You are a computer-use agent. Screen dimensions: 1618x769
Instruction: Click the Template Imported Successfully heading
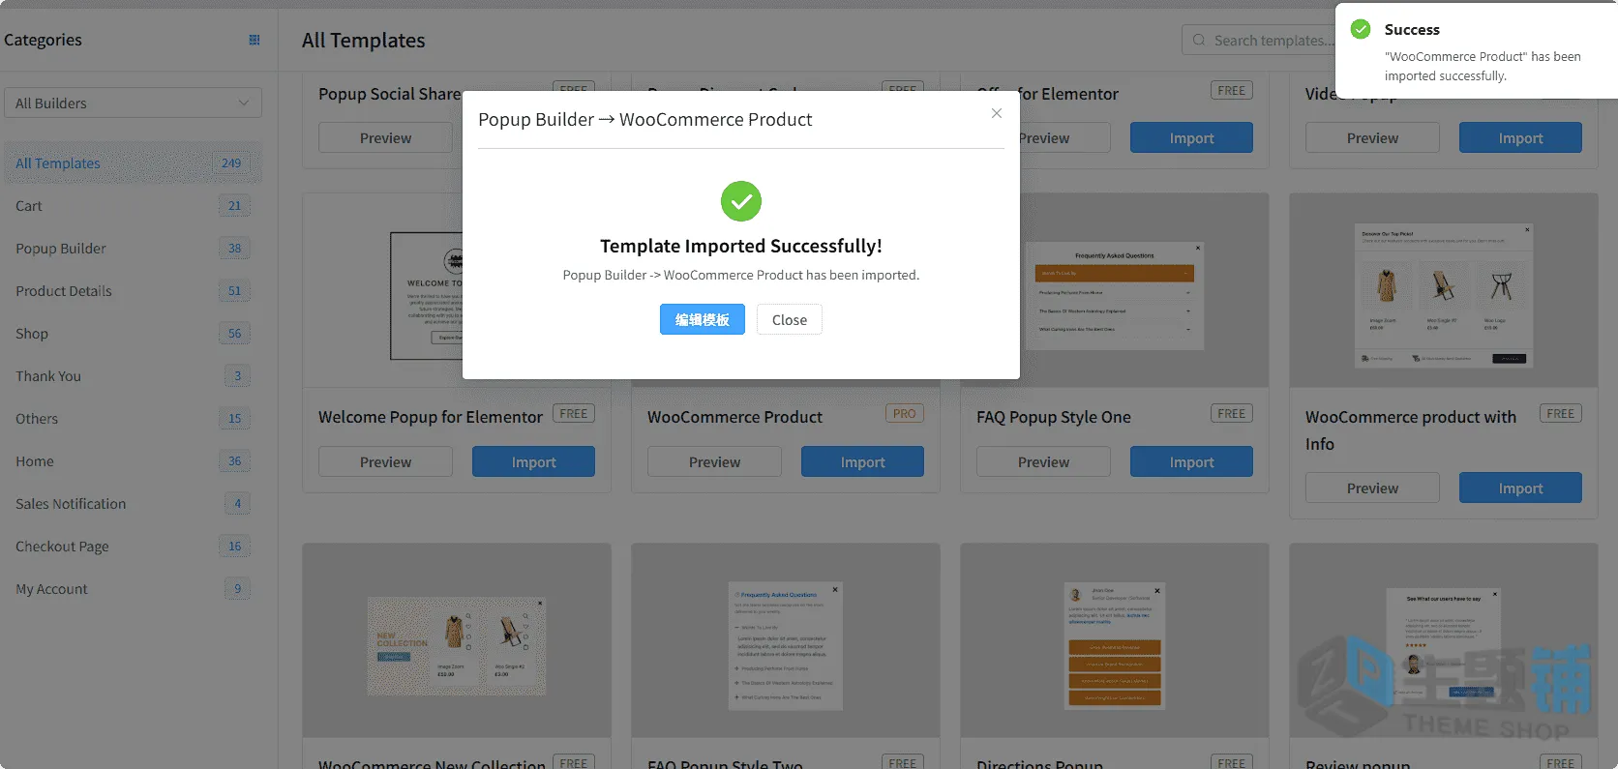(x=741, y=246)
